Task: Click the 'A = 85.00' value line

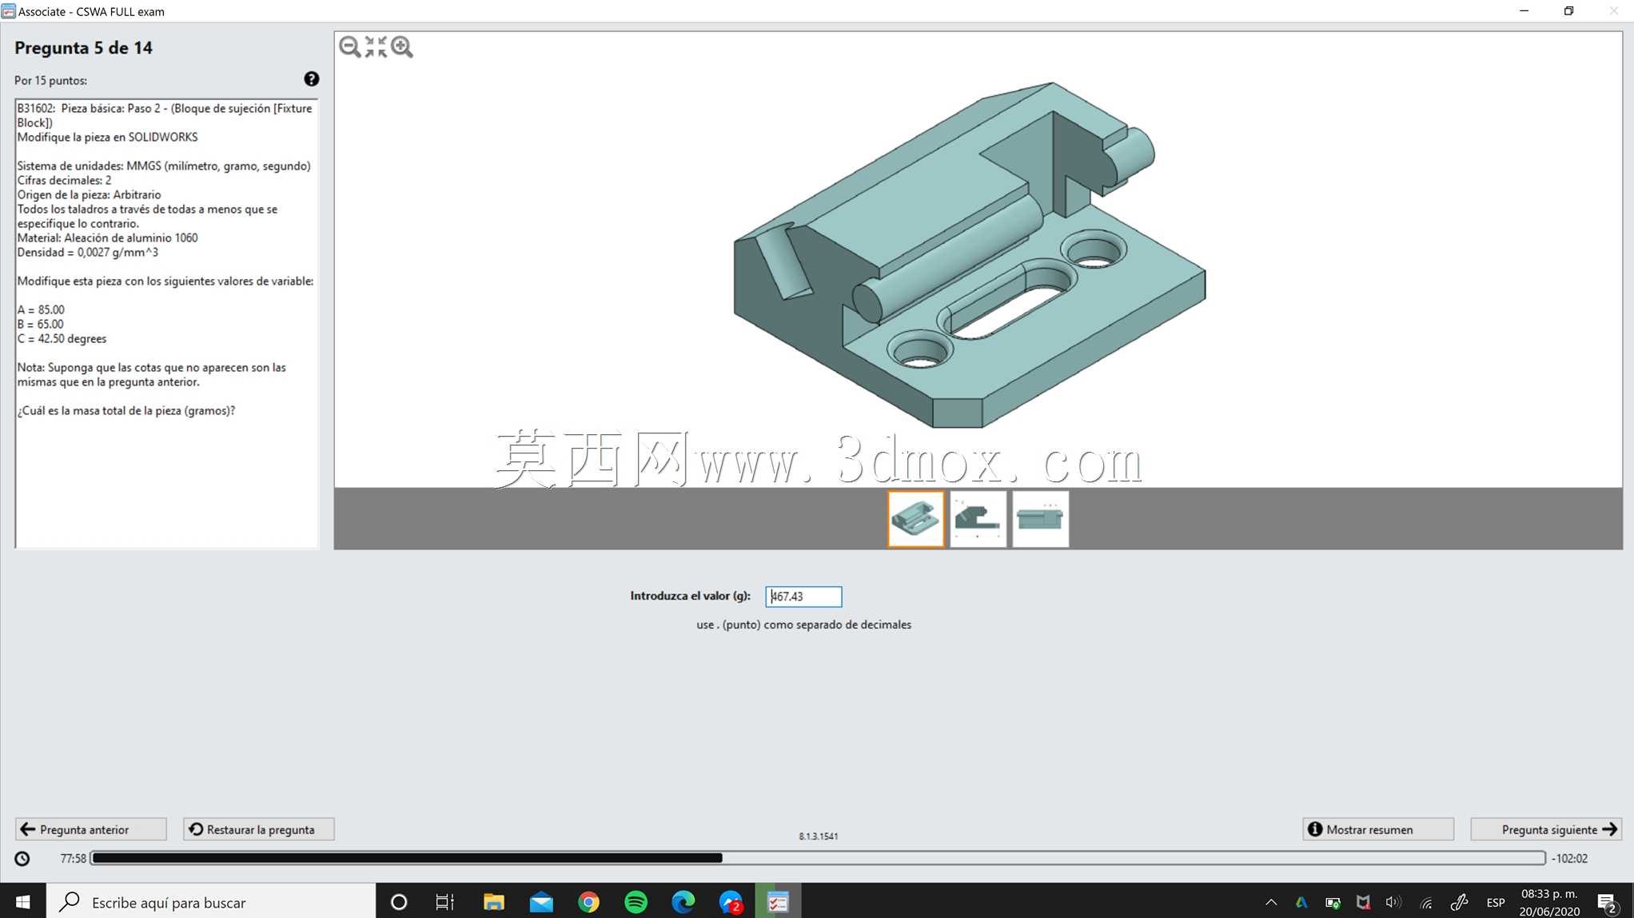Action: pyautogui.click(x=41, y=310)
